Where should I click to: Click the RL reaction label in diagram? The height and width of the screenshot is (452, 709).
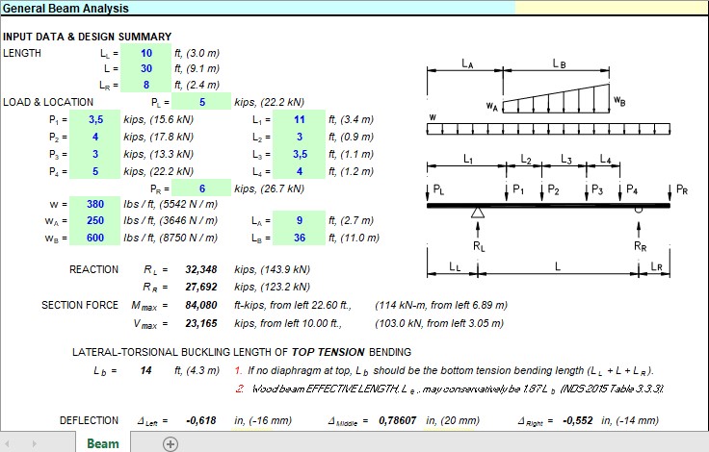click(479, 246)
